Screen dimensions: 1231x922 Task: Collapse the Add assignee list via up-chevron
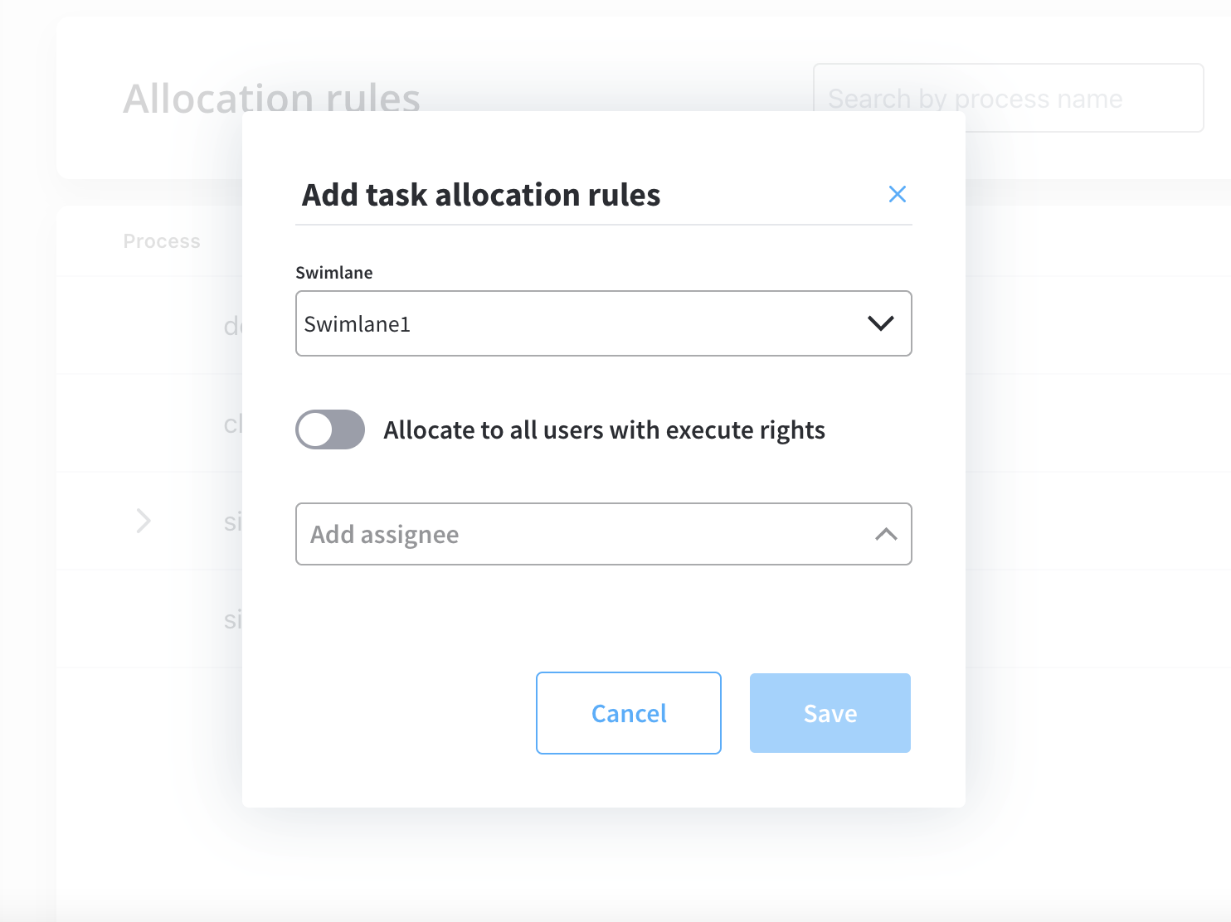point(886,534)
